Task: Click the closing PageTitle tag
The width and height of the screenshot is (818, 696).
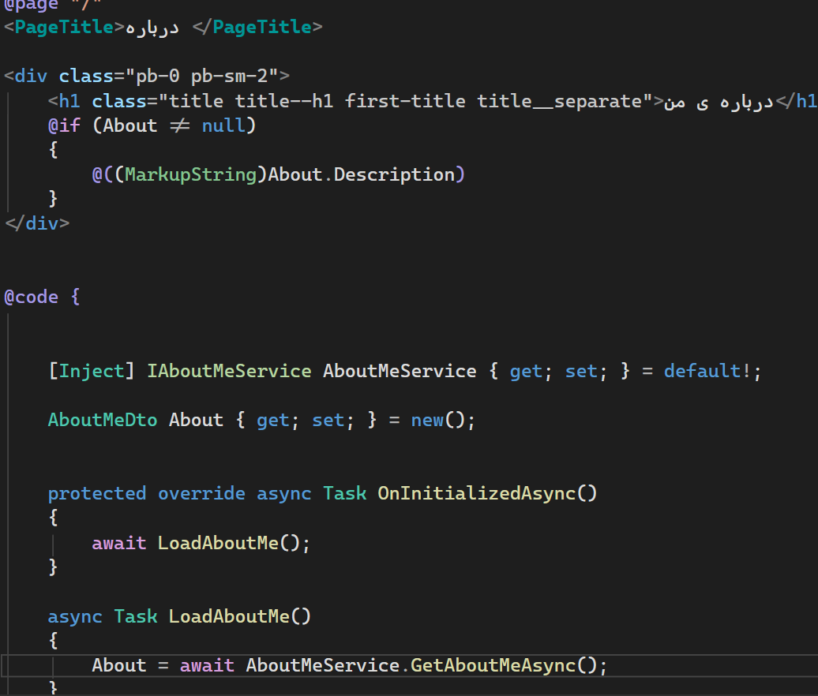Action: pyautogui.click(x=257, y=27)
